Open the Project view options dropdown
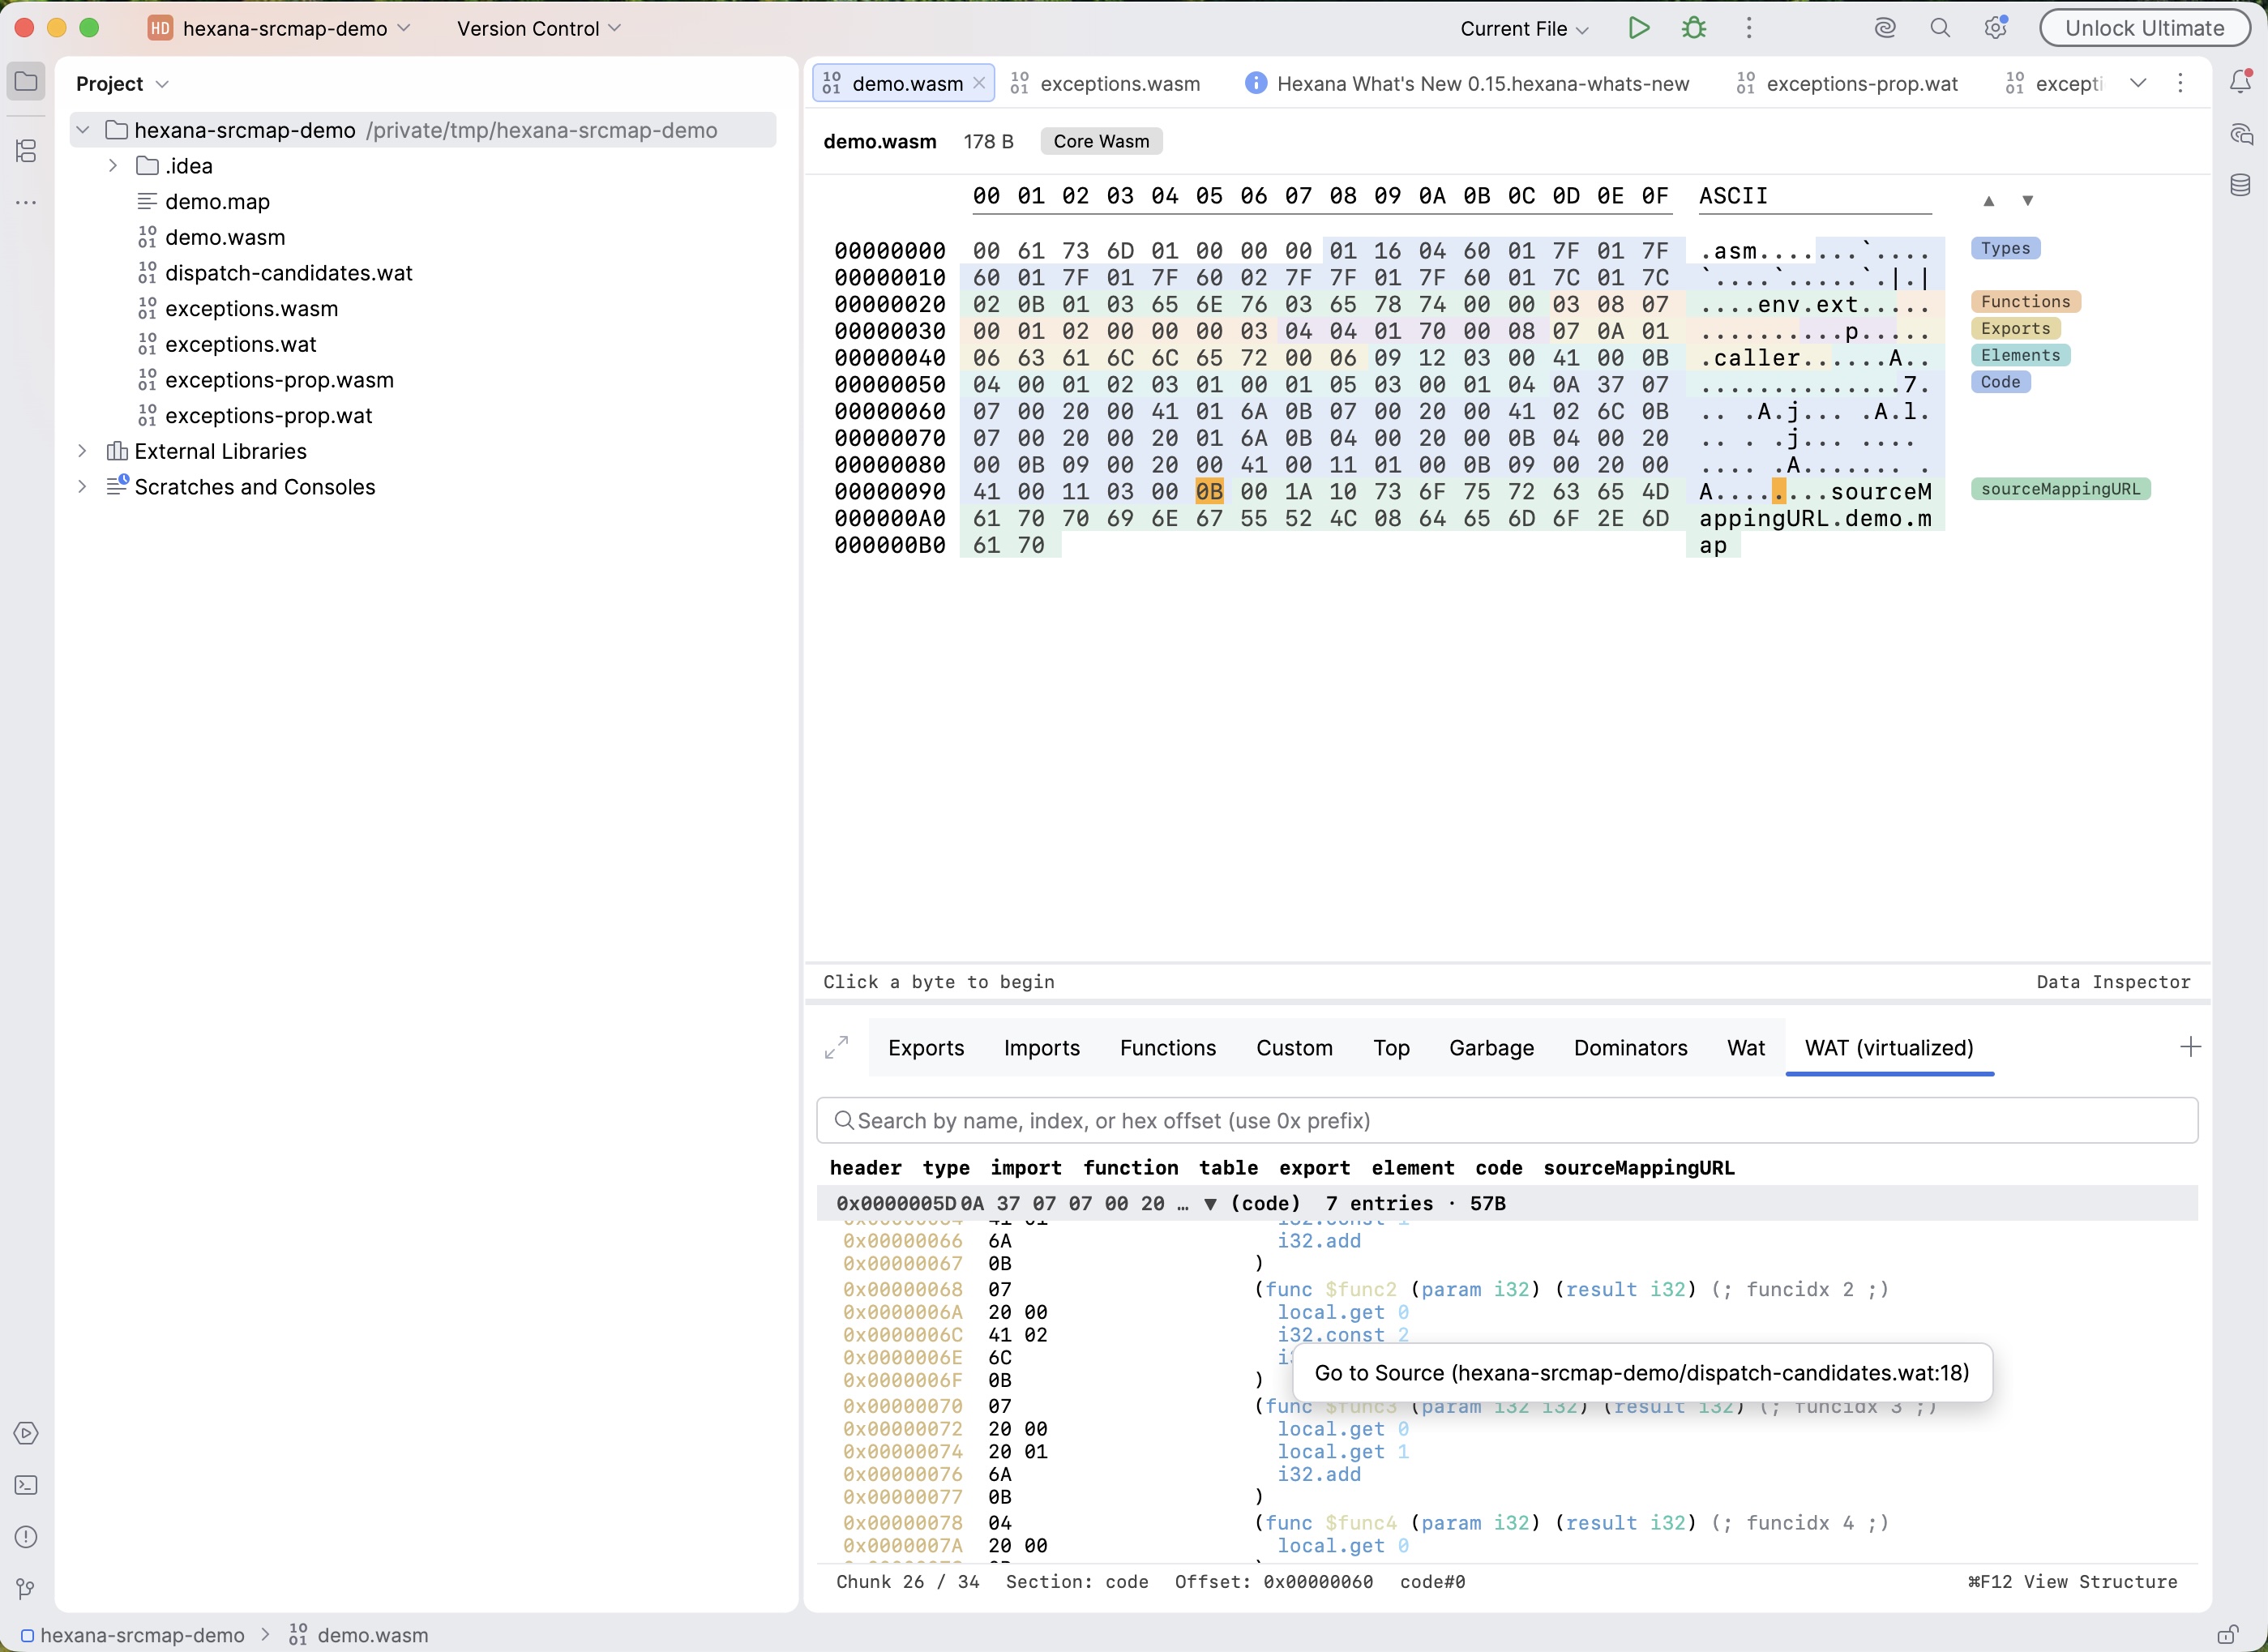The width and height of the screenshot is (2268, 1652). tap(163, 84)
